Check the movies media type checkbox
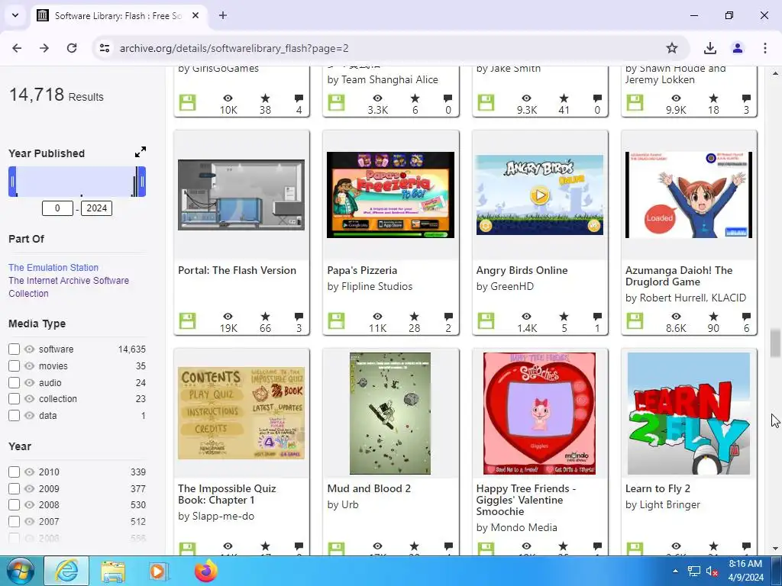 click(x=14, y=365)
